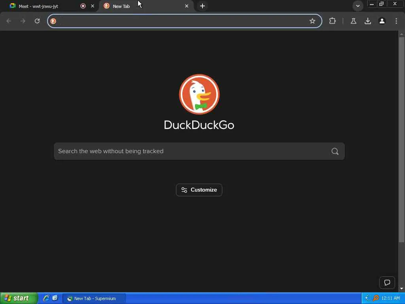Screen dimensions: 405x304
Task: Click the page vertical scrollbar
Action: [x=401, y=140]
